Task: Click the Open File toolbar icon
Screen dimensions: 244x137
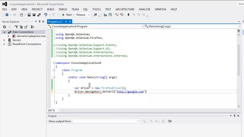Action: tap(29, 15)
